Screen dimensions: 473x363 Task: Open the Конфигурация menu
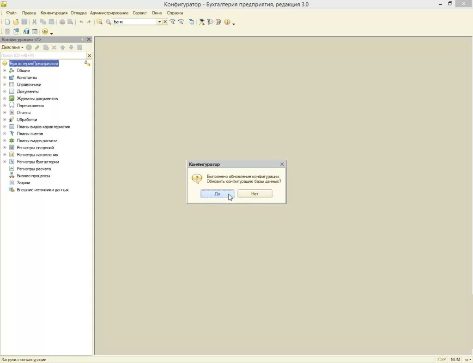click(54, 13)
